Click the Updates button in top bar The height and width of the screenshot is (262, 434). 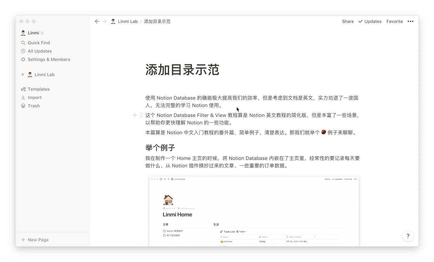tap(370, 21)
